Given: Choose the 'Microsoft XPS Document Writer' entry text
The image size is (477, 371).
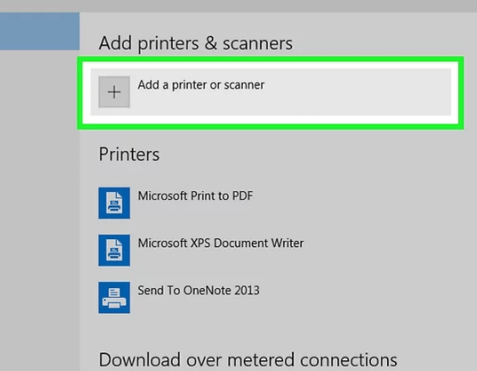Looking at the screenshot, I should point(221,243).
